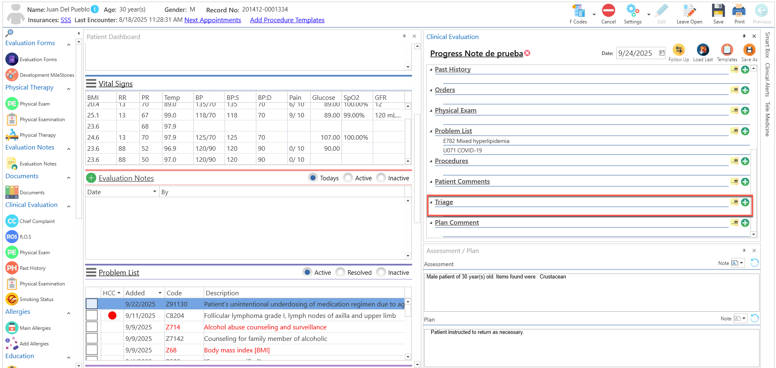Click Add Procedure Templates link
The width and height of the screenshot is (776, 368).
point(287,20)
